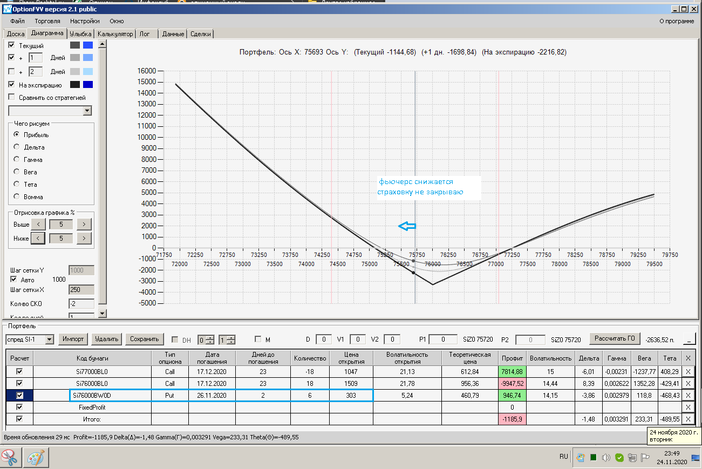702x469 pixels.
Task: Click the X column header button
Action: click(688, 358)
